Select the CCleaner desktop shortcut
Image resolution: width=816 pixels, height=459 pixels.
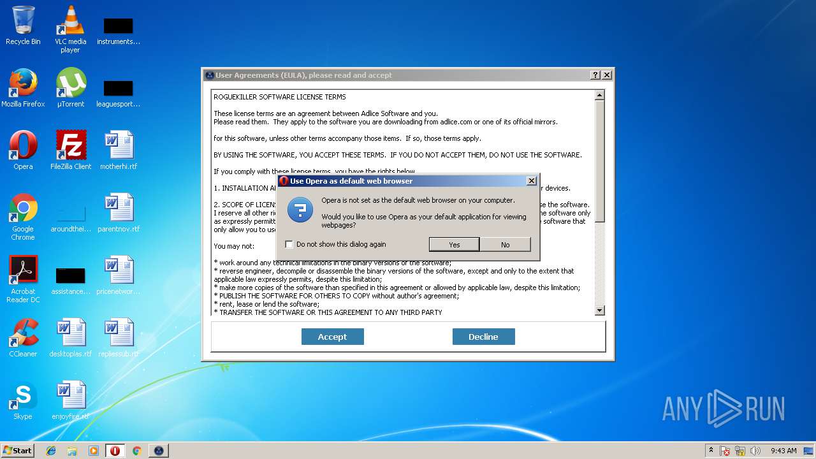coord(23,339)
